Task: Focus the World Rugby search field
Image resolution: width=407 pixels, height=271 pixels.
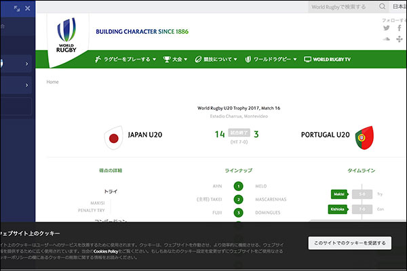Action: [339, 7]
